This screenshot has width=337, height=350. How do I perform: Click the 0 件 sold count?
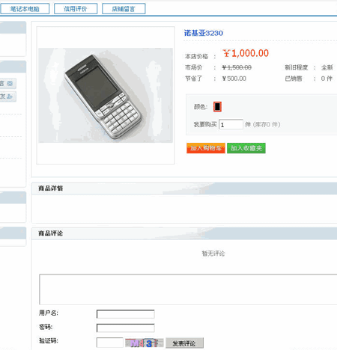327,79
